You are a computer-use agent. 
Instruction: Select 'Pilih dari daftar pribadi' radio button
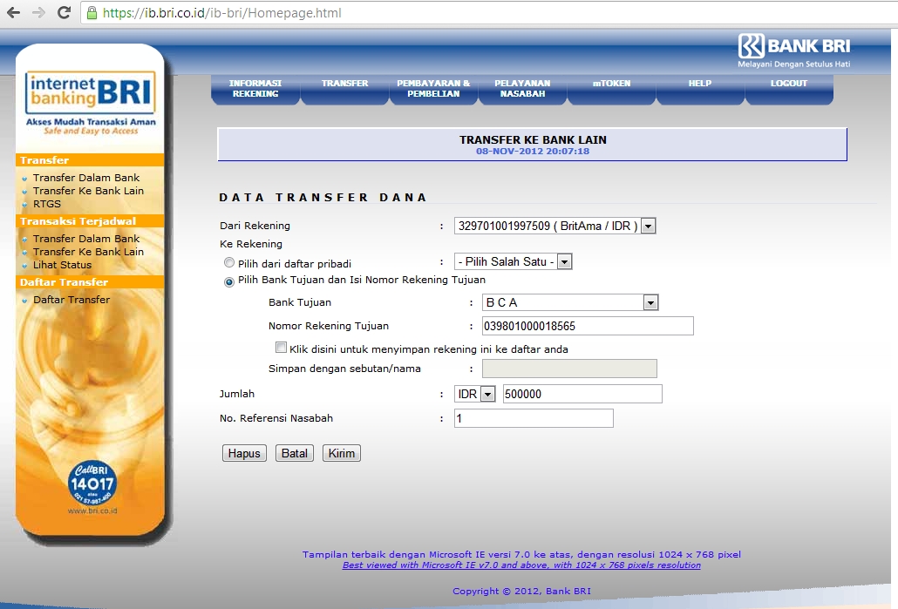(229, 263)
